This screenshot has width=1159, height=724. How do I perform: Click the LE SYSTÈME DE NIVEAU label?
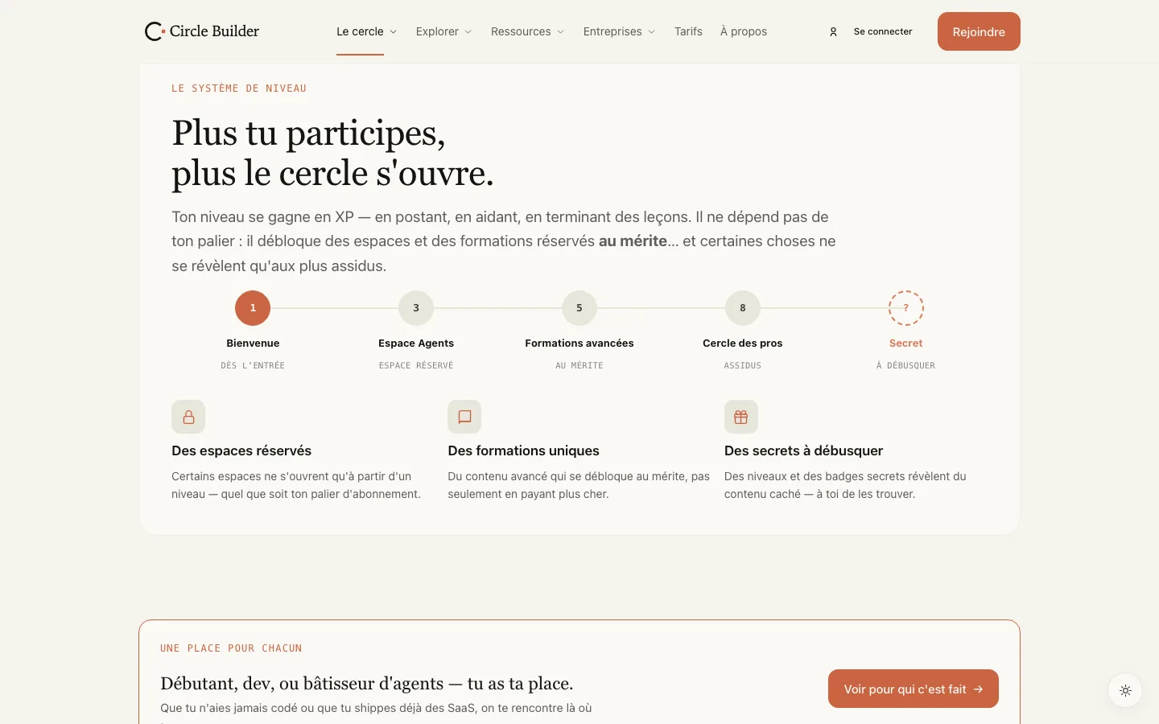(x=239, y=88)
